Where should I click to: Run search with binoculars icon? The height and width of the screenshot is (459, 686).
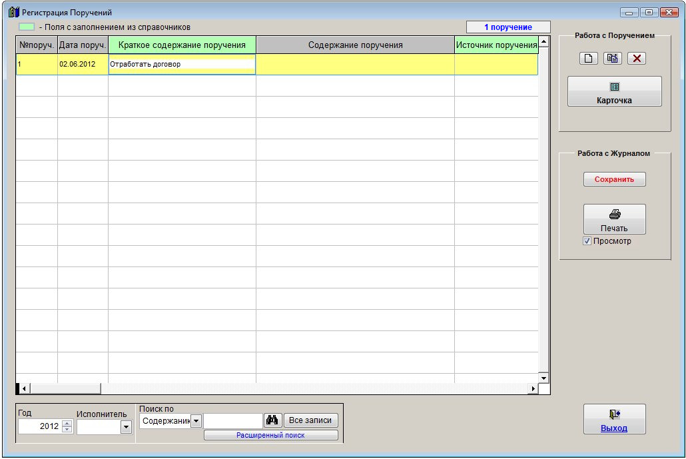pos(272,420)
